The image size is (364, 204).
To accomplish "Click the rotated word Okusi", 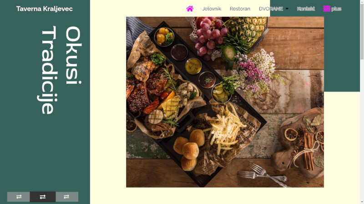I will 73,55.
